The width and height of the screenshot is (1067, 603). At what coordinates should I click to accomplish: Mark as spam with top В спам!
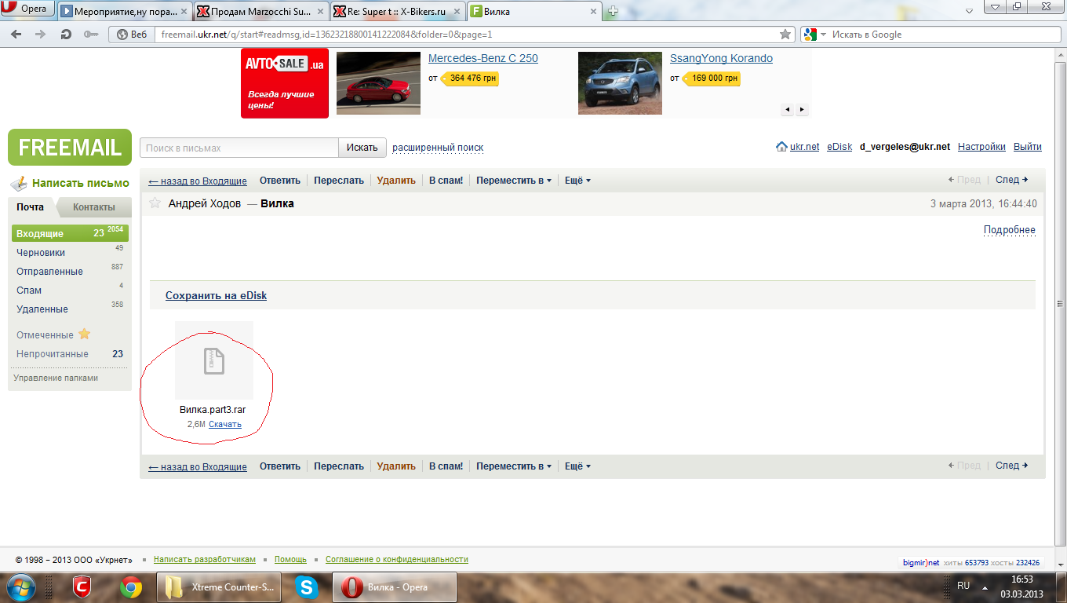446,181
